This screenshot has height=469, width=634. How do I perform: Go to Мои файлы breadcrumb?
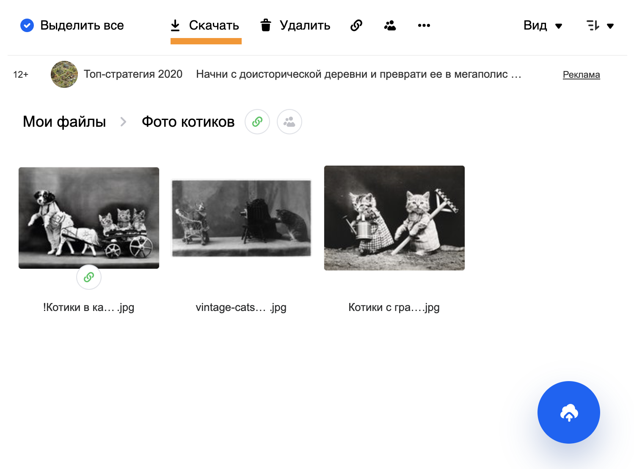(x=64, y=122)
